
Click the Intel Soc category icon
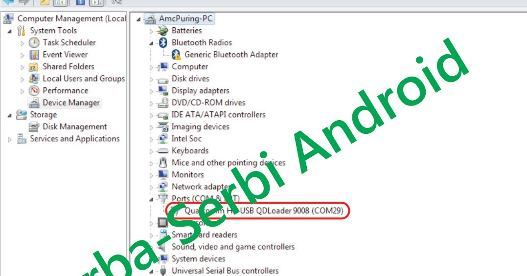pos(163,139)
